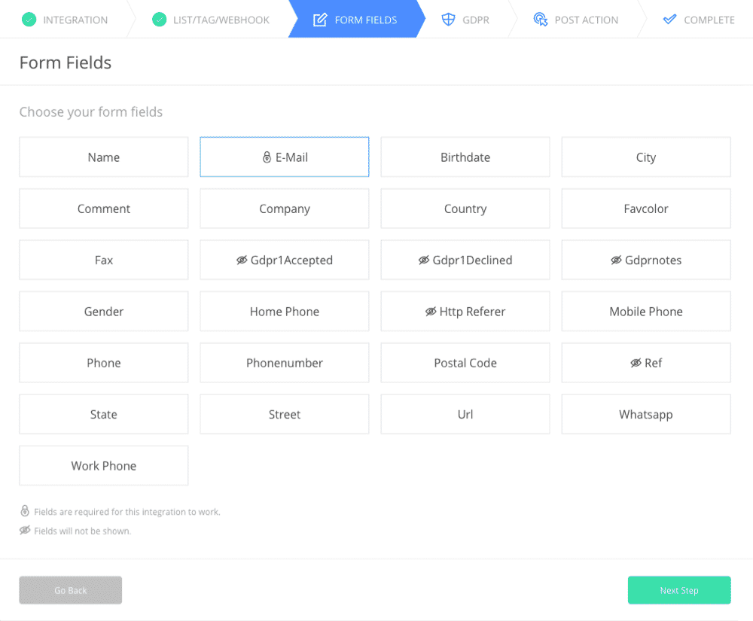Select the Favcolor field tile
Image resolution: width=753 pixels, height=621 pixels.
click(646, 209)
